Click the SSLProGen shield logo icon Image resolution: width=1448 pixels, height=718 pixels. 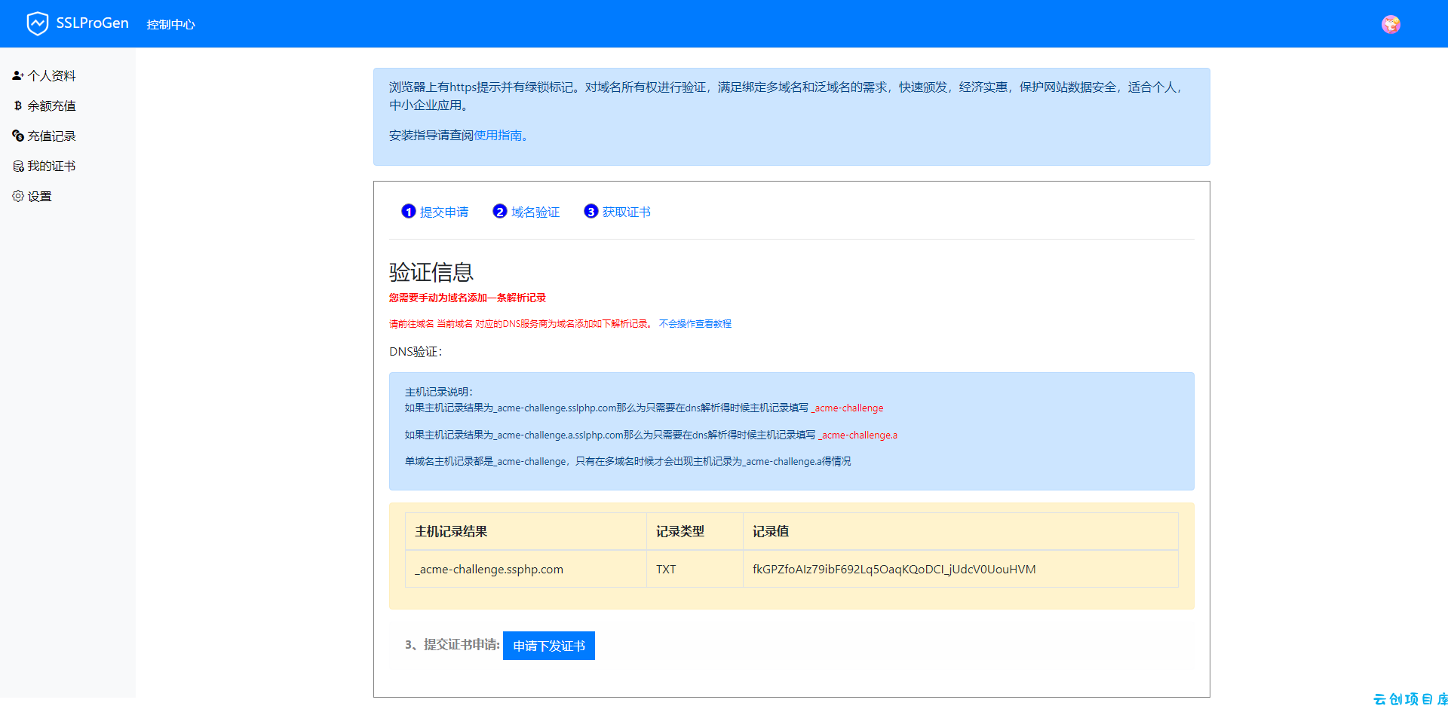(x=37, y=24)
